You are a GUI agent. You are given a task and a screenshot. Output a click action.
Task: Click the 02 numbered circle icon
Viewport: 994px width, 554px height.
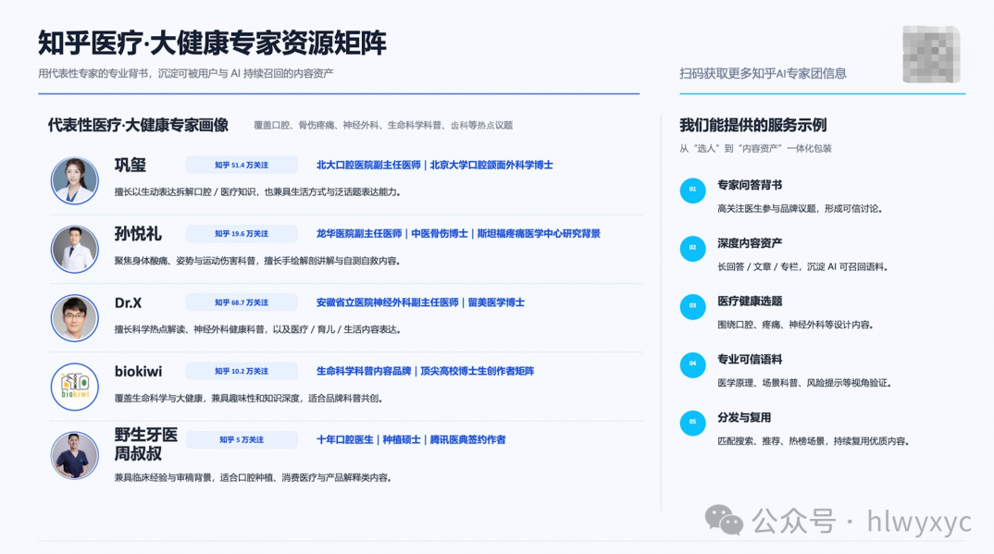pos(693,248)
